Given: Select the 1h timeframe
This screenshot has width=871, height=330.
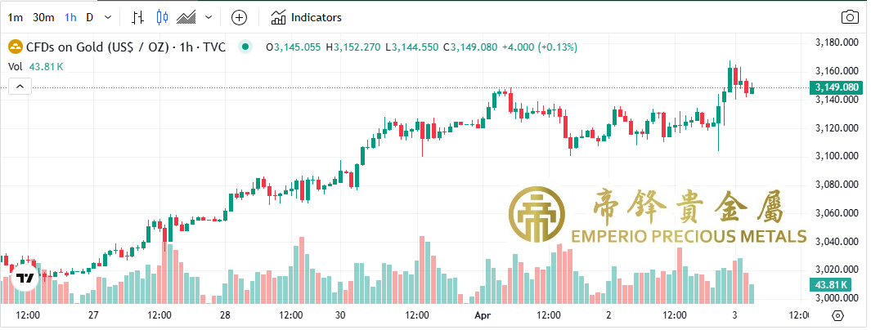Looking at the screenshot, I should click(x=70, y=17).
